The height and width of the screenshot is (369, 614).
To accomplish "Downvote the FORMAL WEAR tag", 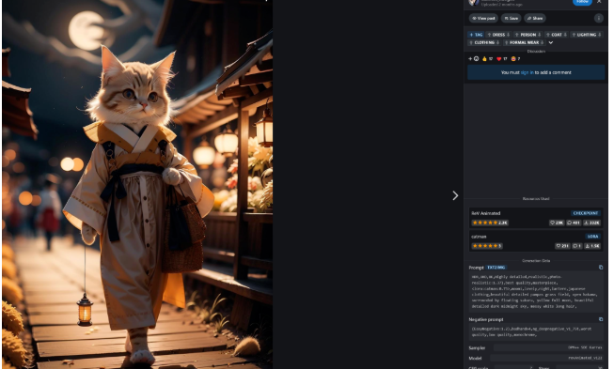I will click(x=542, y=42).
